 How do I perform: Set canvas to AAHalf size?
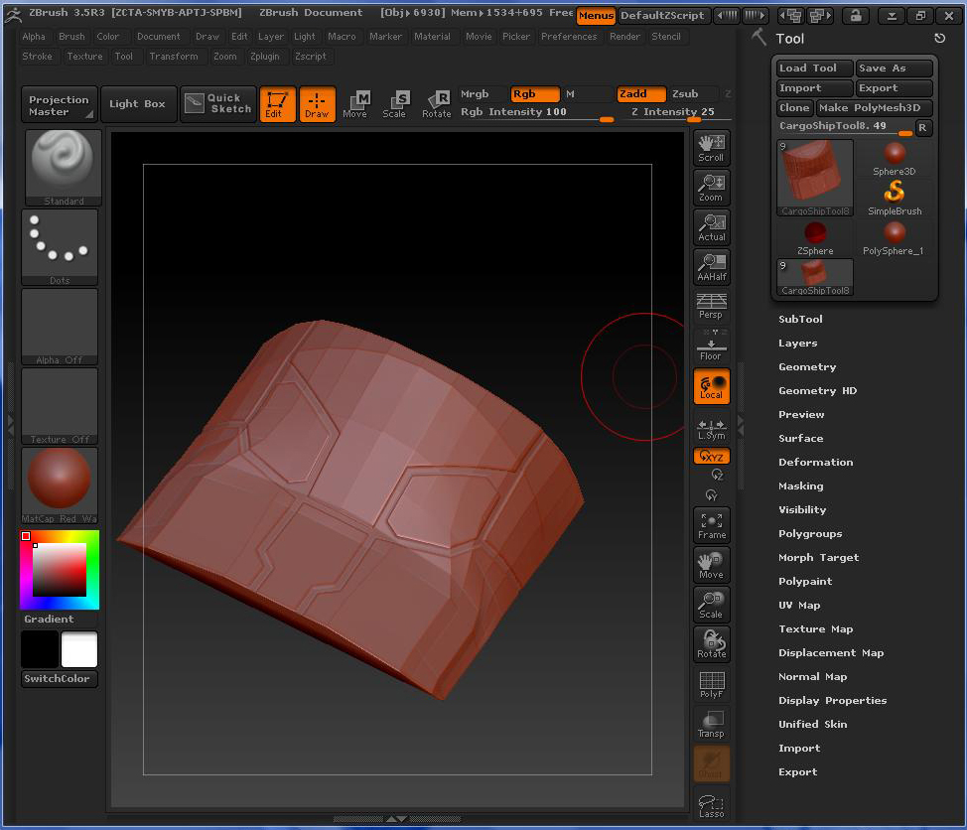coord(711,267)
